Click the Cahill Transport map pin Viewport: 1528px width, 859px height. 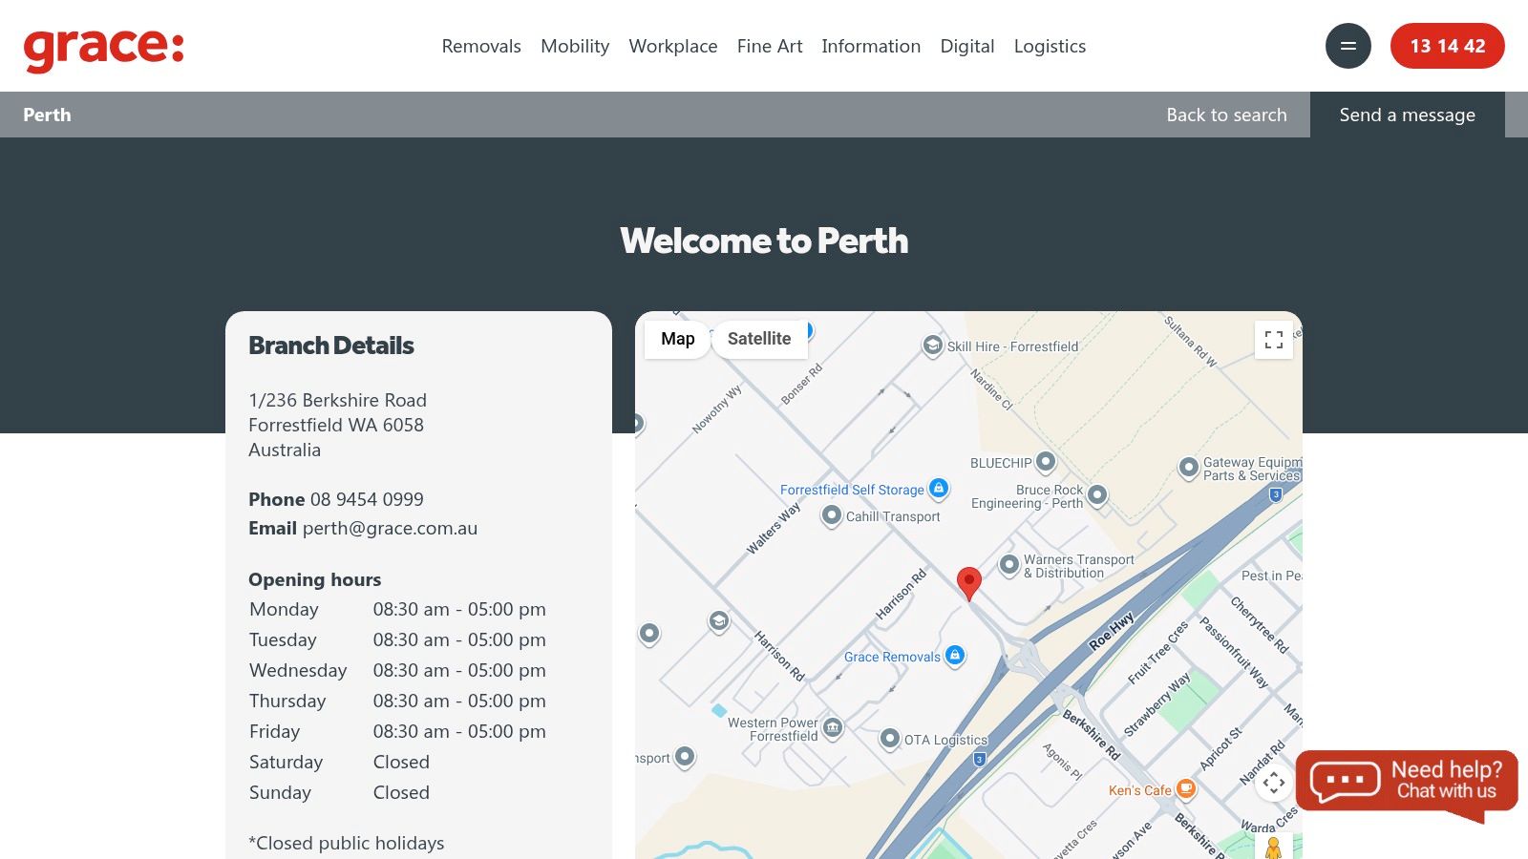point(832,515)
